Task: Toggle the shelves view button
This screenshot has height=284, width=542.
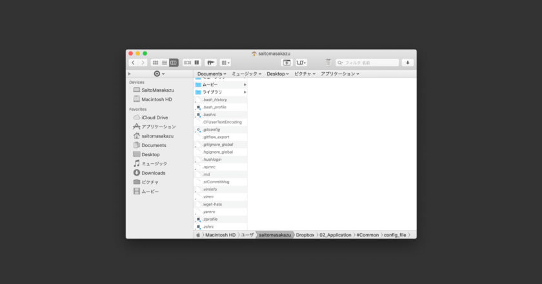Action: 187,63
